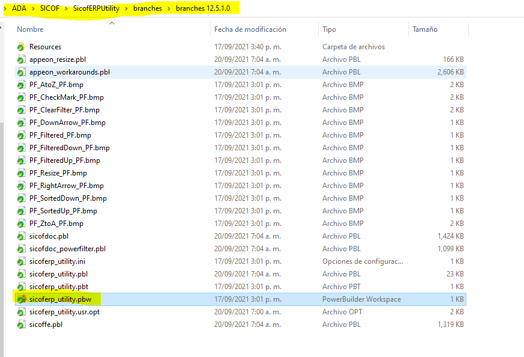This screenshot has width=524, height=357.
Task: Click the sicoffe.pbl file icon
Action: point(21,325)
